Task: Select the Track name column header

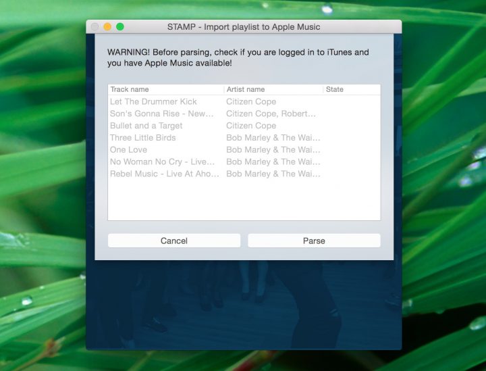Action: [x=166, y=89]
